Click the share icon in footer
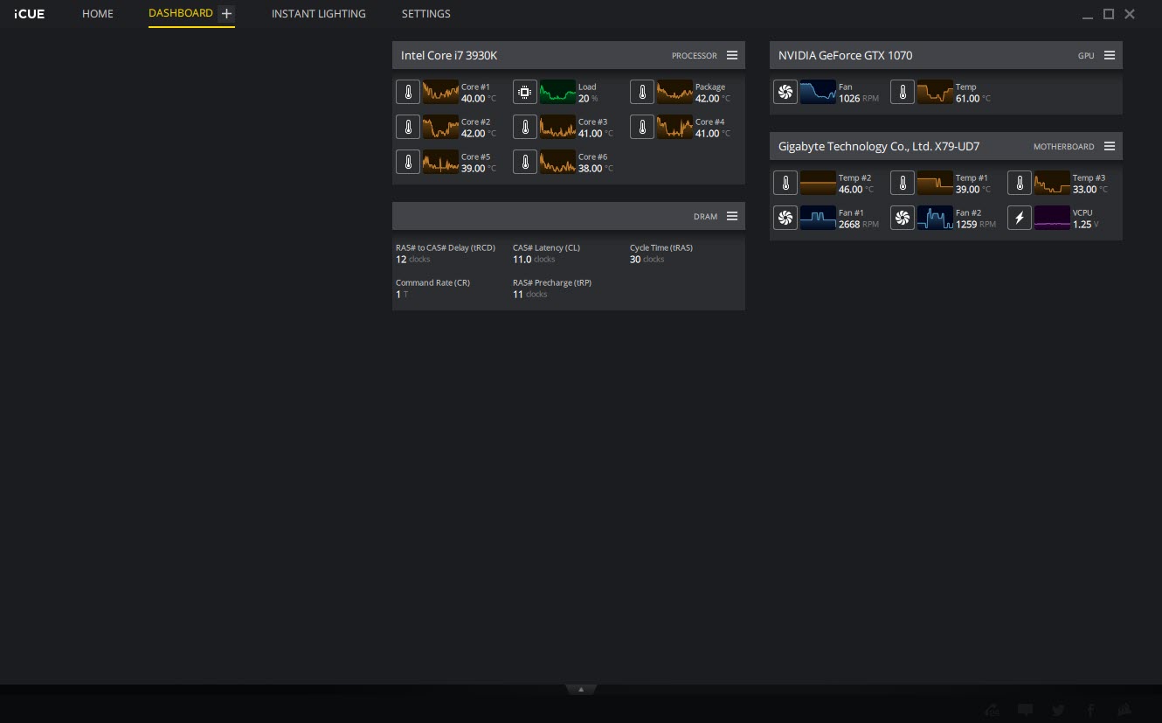 (992, 710)
